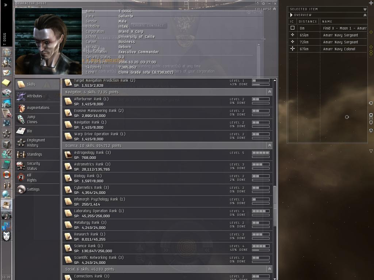Open the Employment History tab
The height and width of the screenshot is (280, 374).
click(38, 143)
